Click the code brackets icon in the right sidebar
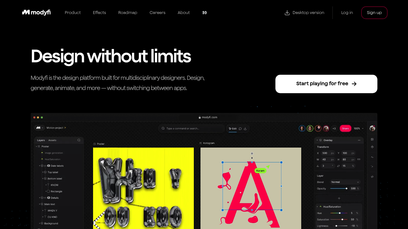Image resolution: width=408 pixels, height=229 pixels. [x=372, y=177]
